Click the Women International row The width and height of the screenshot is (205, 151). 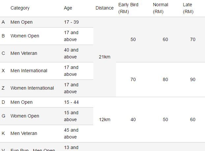[x=47, y=88]
